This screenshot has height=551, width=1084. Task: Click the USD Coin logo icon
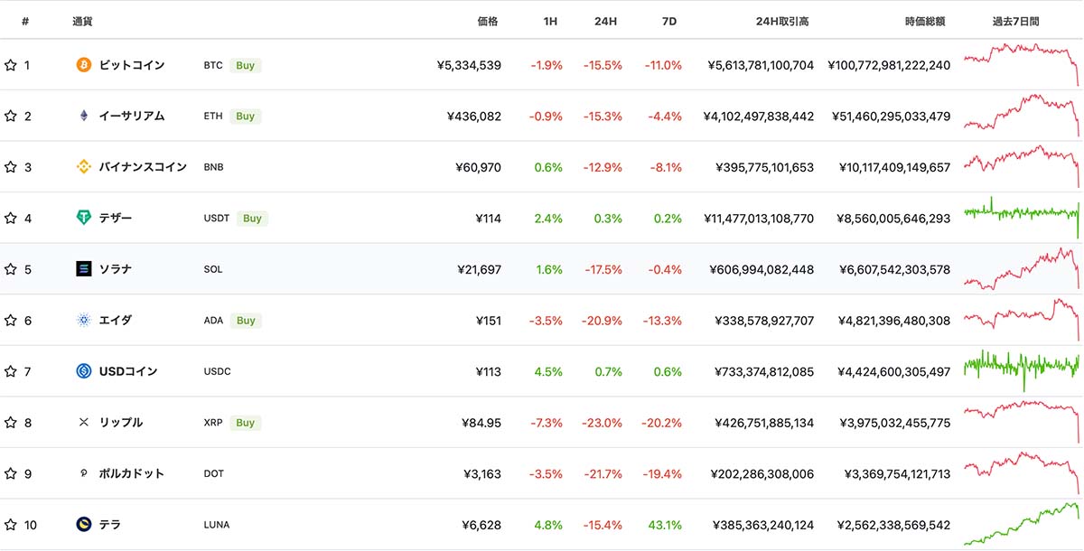[84, 371]
